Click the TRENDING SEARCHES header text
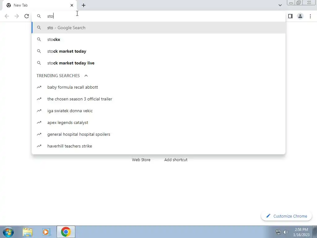The height and width of the screenshot is (238, 317). click(58, 76)
